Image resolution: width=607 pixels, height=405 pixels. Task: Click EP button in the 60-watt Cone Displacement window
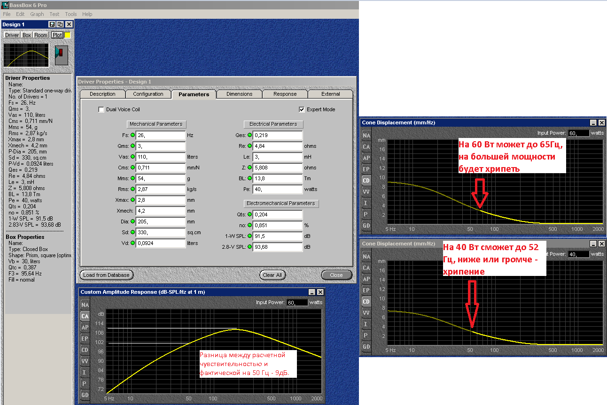tap(366, 169)
